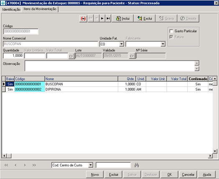Click the Unid. column header
Viewport: 219px width, 179px height.
click(x=141, y=79)
